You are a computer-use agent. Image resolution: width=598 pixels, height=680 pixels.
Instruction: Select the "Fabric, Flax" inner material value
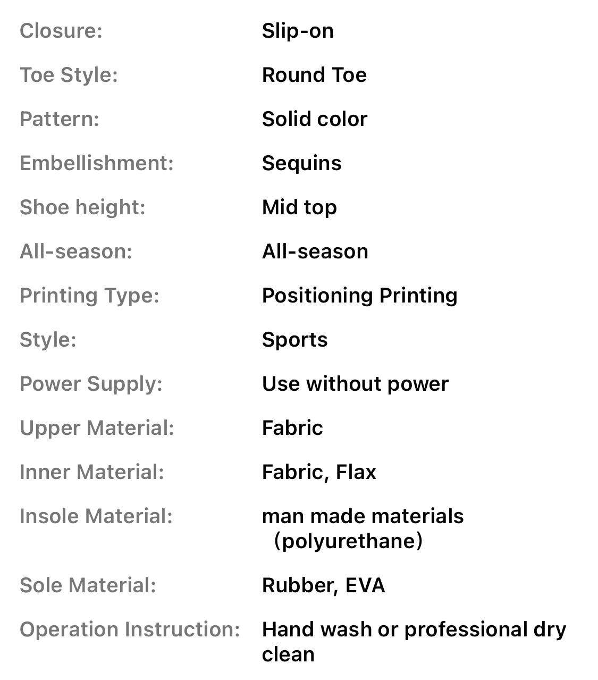click(319, 472)
